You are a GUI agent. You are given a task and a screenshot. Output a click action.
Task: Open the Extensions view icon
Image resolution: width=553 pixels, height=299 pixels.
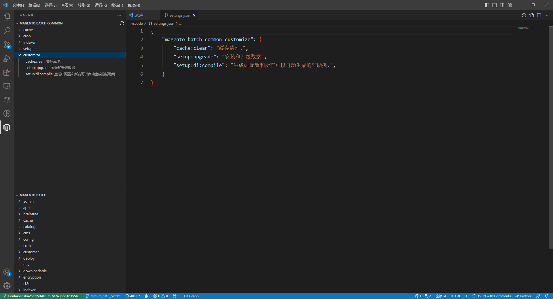7,72
